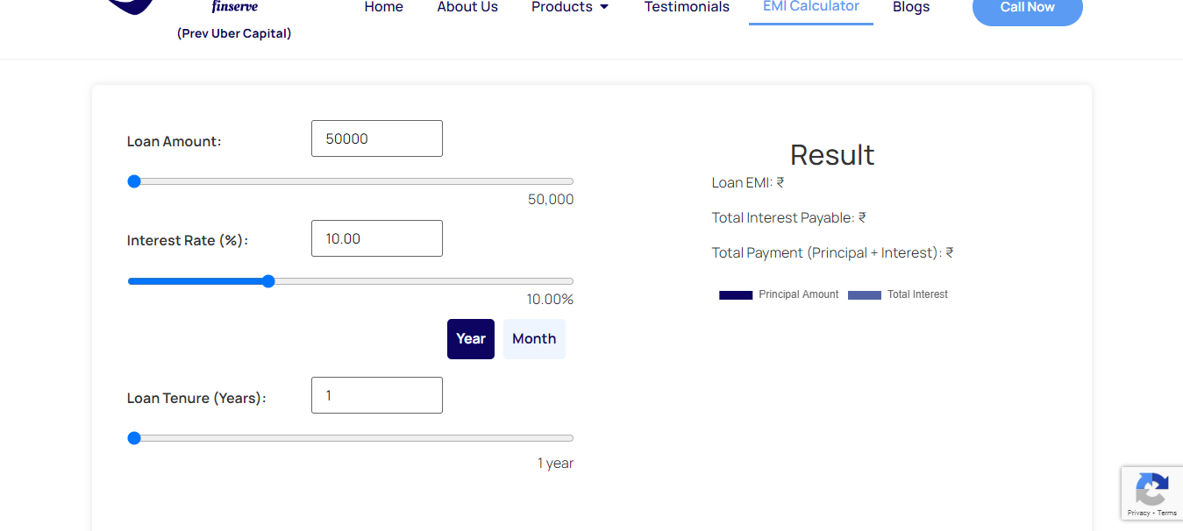Image resolution: width=1183 pixels, height=531 pixels.
Task: Click the Result heading
Action: pyautogui.click(x=832, y=155)
